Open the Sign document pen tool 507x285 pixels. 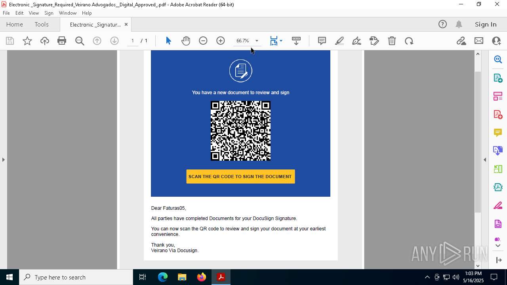tap(357, 41)
